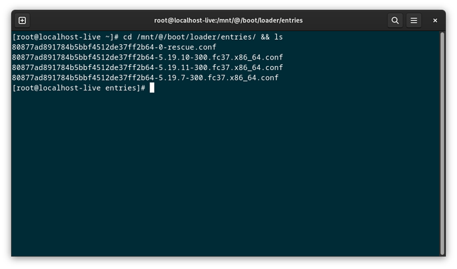Click the '&&' operator in the command
Image resolution: width=457 pixels, height=269 pixels.
[x=265, y=37]
